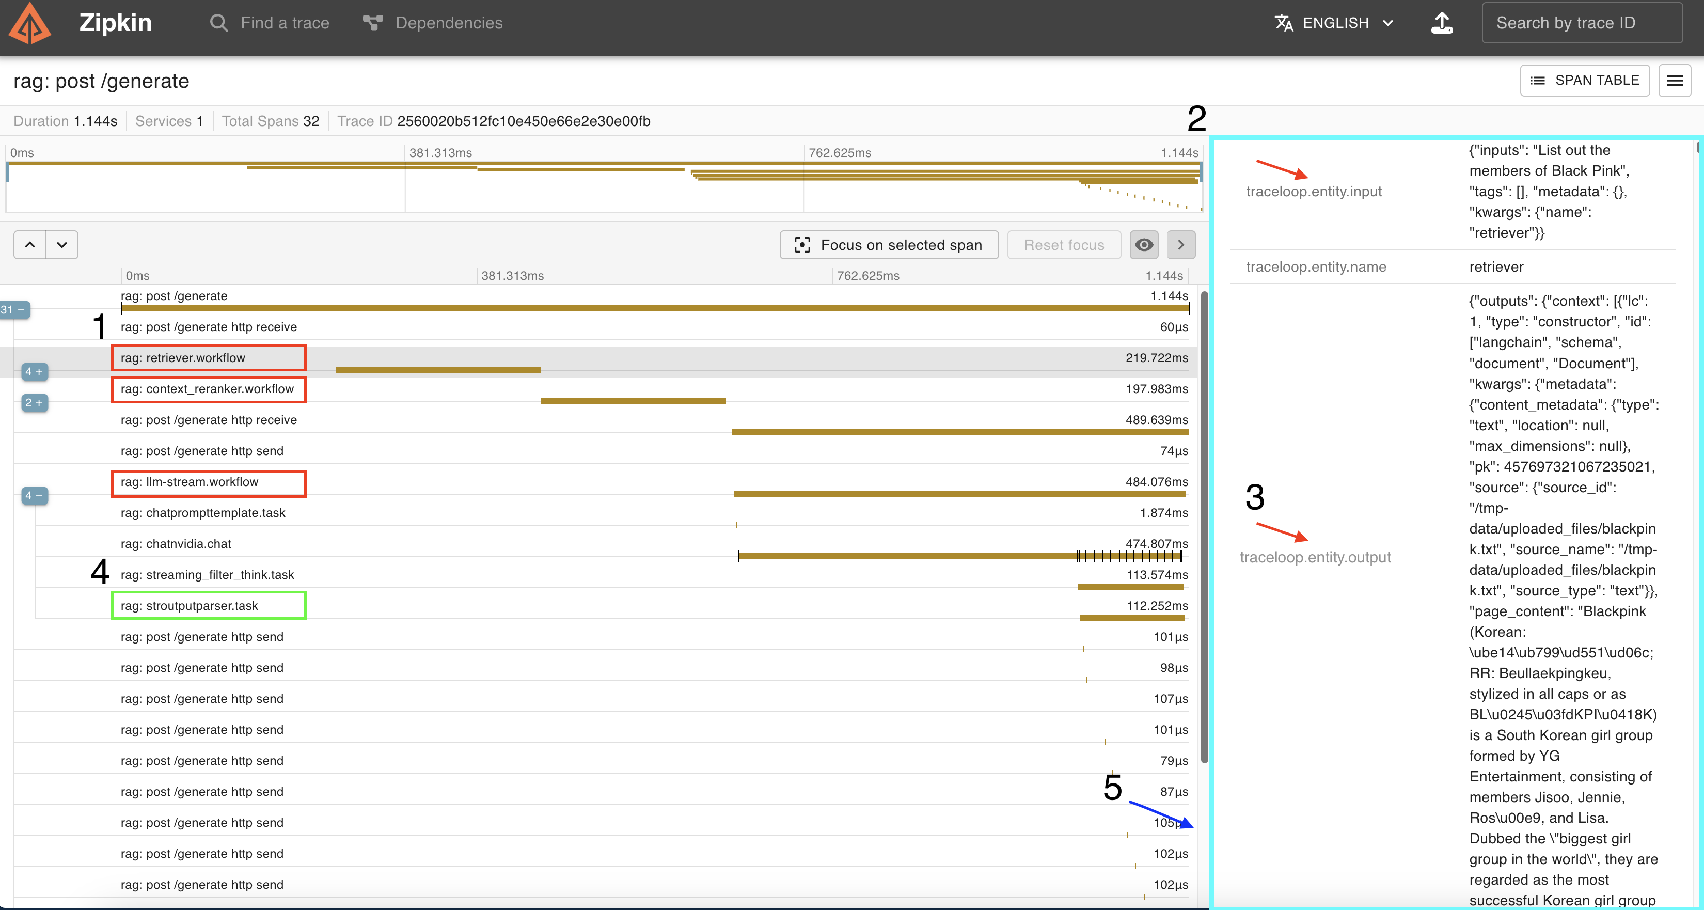Viewport: 1704px width, 910px height.
Task: Expand the 2 + badge at context_reranker.workflow
Action: (x=34, y=403)
